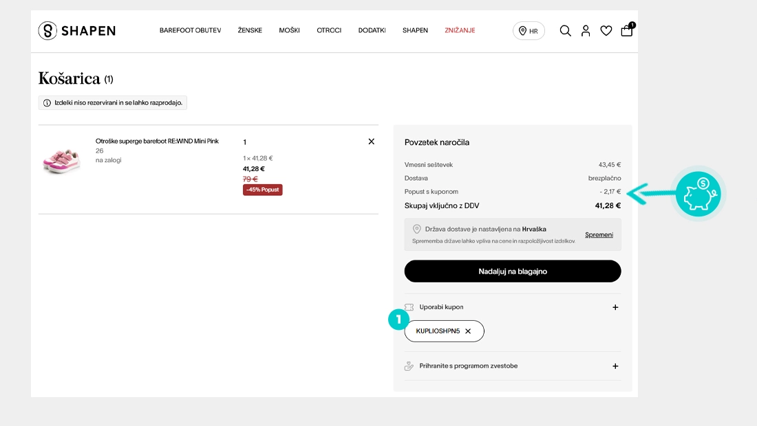The height and width of the screenshot is (426, 757).
Task: Open the Shapen menu item
Action: click(415, 30)
